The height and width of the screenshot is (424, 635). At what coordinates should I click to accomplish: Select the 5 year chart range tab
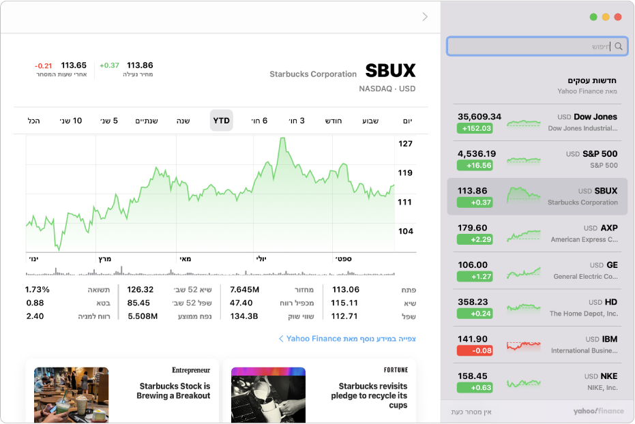[x=109, y=121]
